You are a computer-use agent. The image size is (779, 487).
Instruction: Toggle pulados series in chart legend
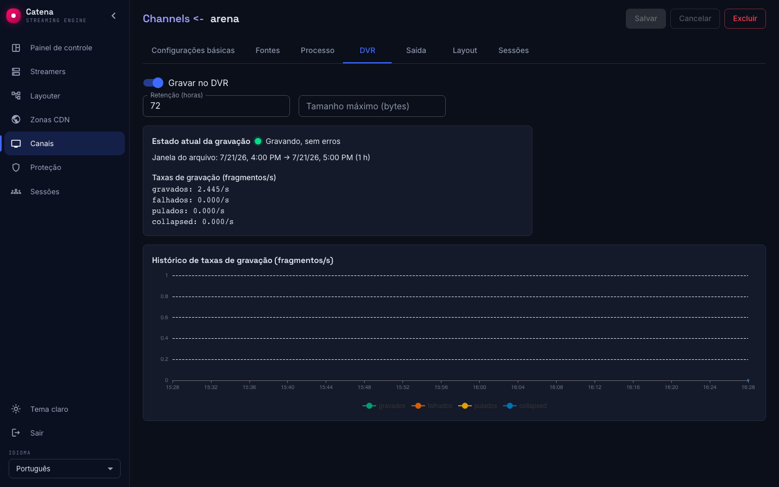tap(478, 406)
